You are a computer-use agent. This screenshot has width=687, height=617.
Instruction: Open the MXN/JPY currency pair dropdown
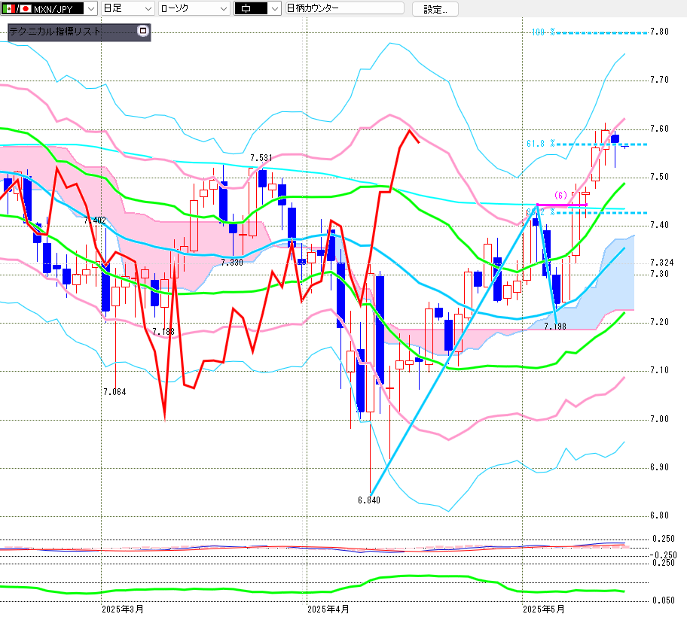pos(49,8)
